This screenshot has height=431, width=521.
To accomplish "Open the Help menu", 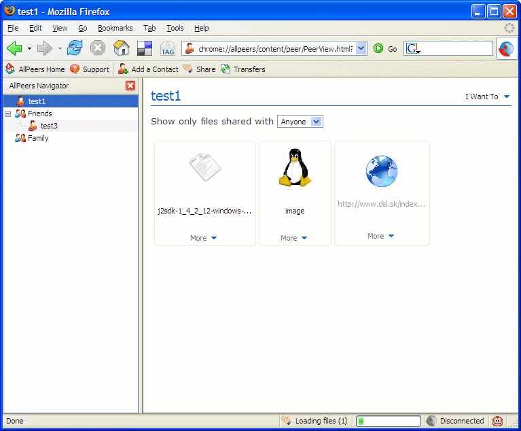I will click(x=201, y=28).
